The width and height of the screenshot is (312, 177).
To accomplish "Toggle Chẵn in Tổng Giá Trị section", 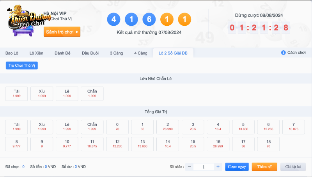I will [92, 127].
